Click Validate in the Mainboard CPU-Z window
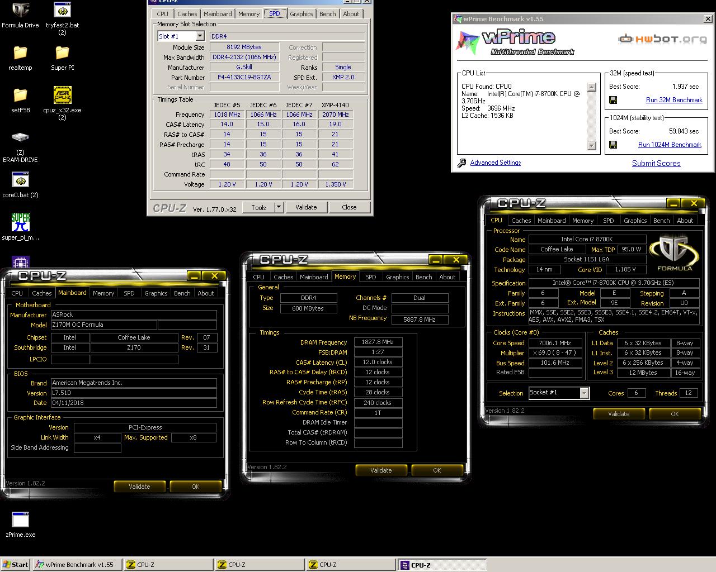Screen dimensions: 716x572 coord(139,487)
